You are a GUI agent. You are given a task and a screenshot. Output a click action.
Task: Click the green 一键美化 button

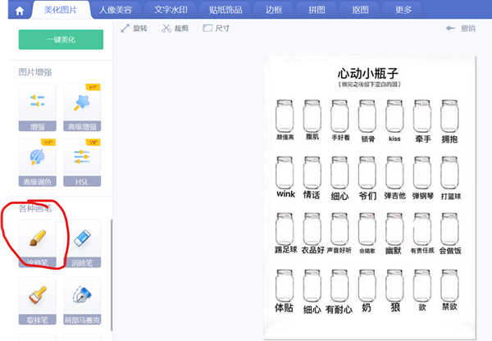(61, 39)
